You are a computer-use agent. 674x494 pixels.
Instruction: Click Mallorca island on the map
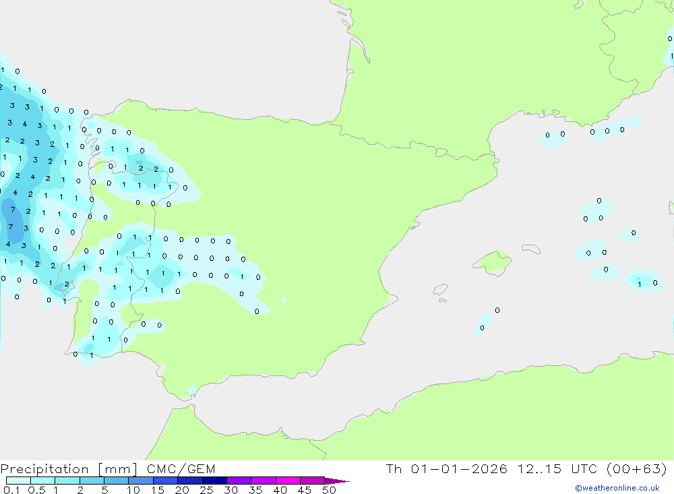[x=493, y=262]
